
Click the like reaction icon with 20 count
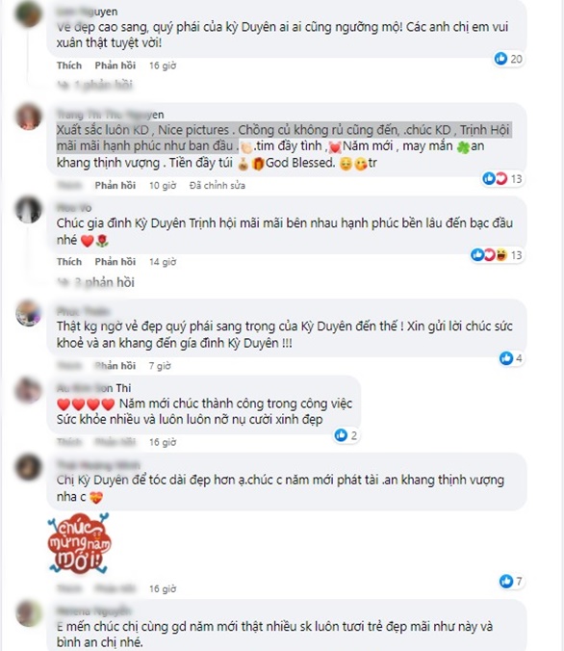(500, 59)
